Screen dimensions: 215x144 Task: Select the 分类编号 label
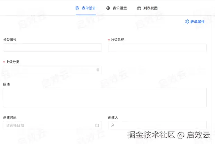10,40
